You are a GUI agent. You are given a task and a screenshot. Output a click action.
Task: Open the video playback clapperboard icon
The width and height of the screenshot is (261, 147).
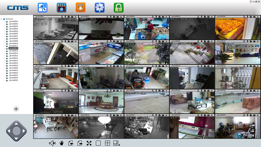[61, 8]
